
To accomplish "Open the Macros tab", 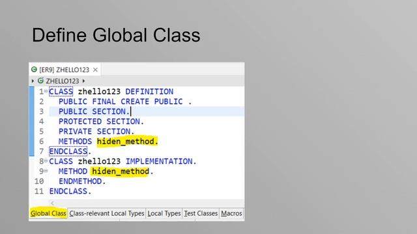I will click(x=231, y=213).
